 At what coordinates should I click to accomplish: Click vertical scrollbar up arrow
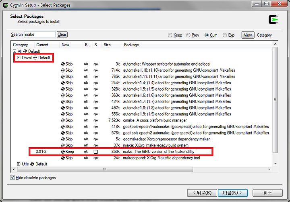(275, 44)
